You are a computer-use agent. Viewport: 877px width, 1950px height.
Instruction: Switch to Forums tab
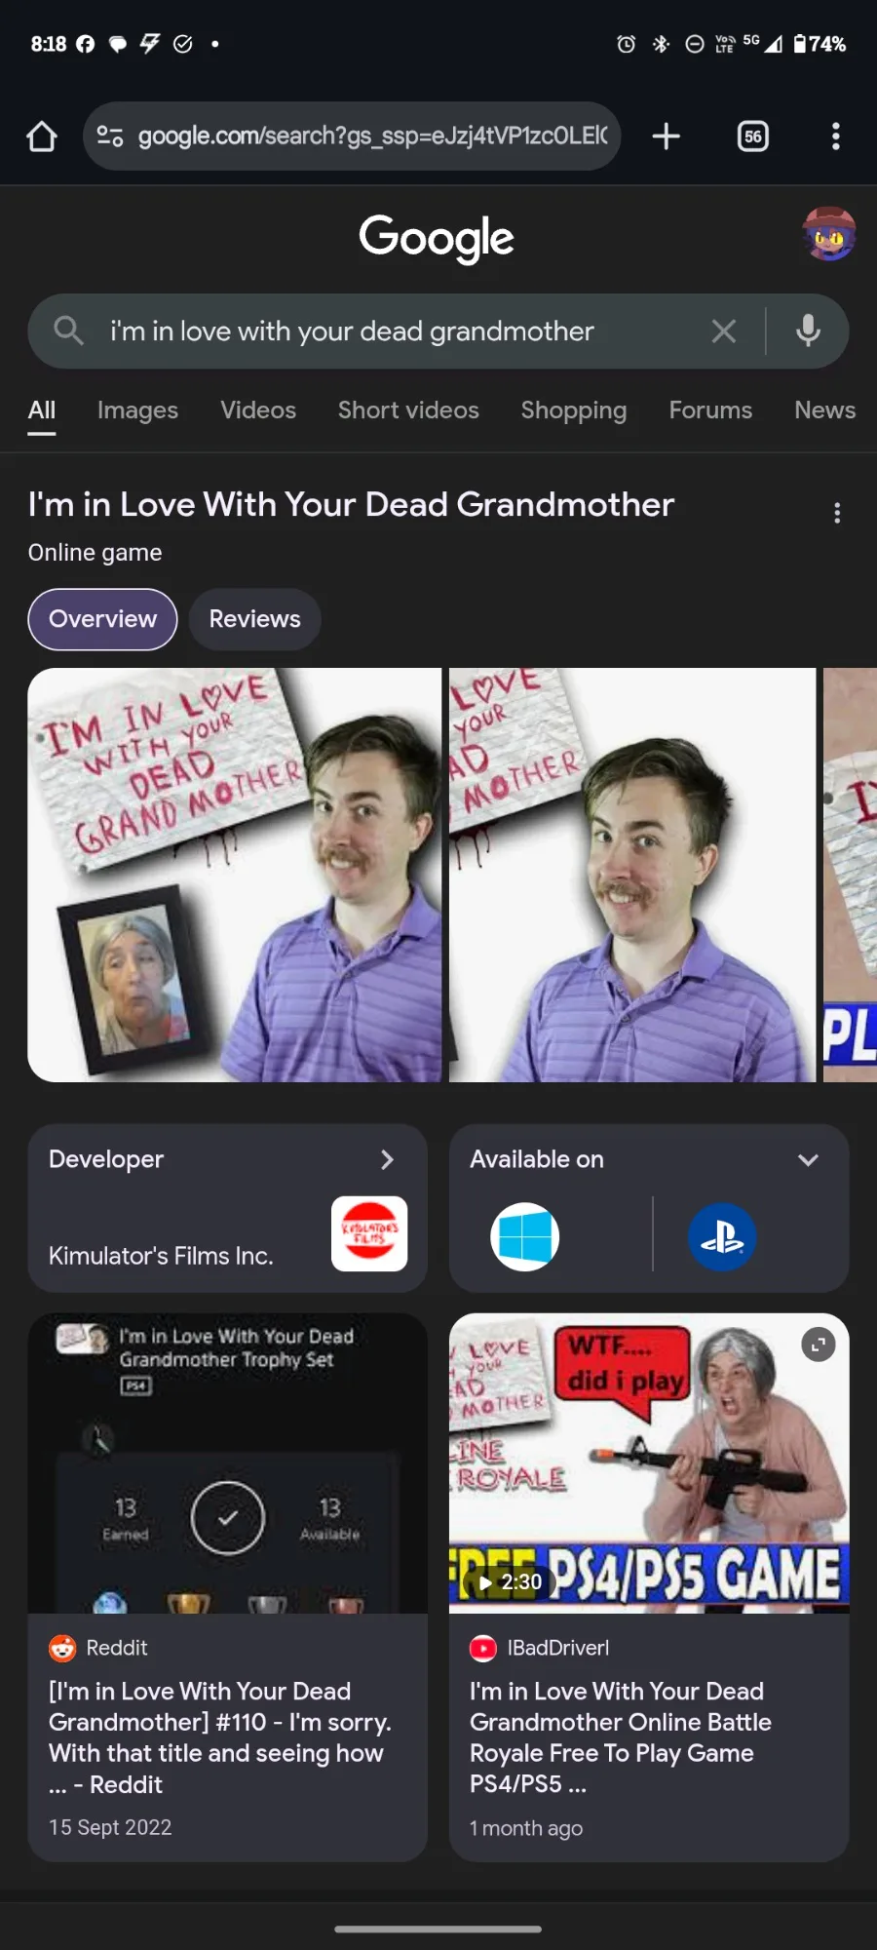pos(710,410)
